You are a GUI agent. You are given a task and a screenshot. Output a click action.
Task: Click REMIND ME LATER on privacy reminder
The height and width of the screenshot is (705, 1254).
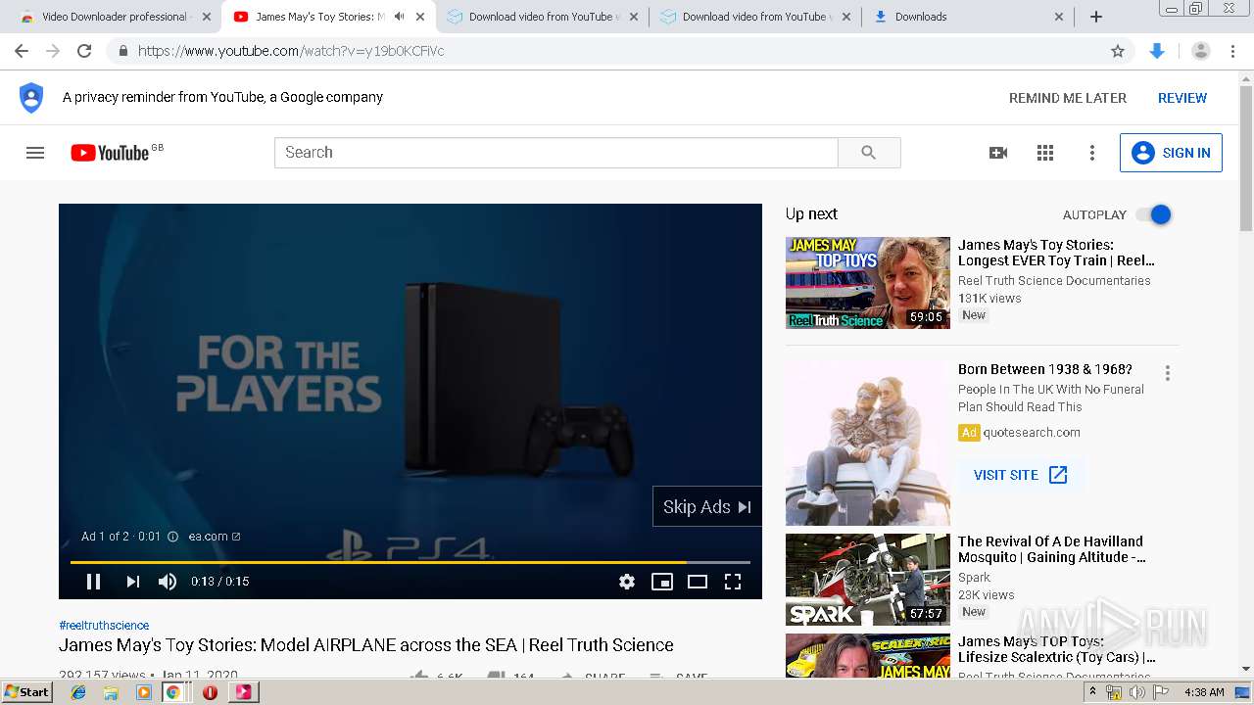[x=1068, y=98]
